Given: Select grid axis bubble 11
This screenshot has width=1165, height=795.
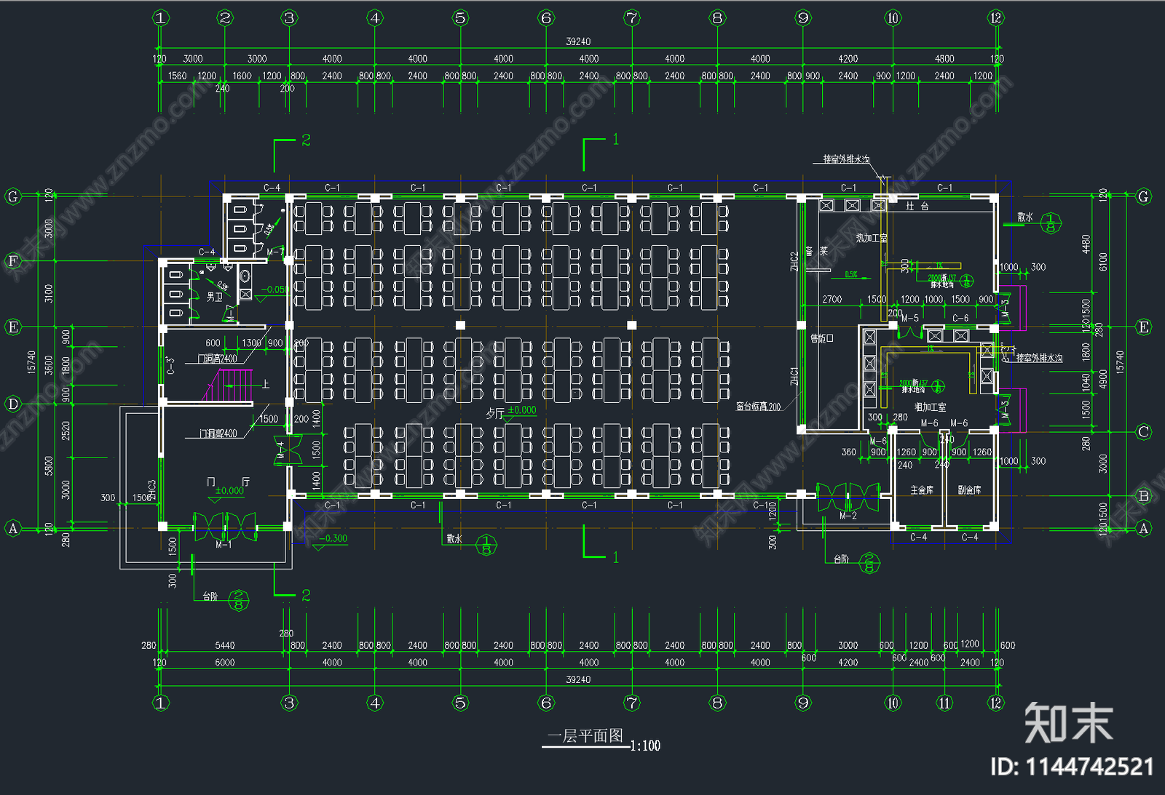Looking at the screenshot, I should click(x=944, y=703).
